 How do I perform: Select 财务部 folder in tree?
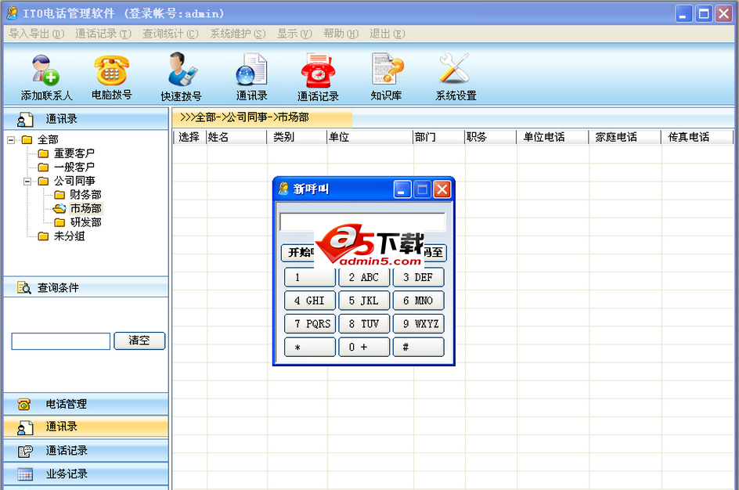85,195
